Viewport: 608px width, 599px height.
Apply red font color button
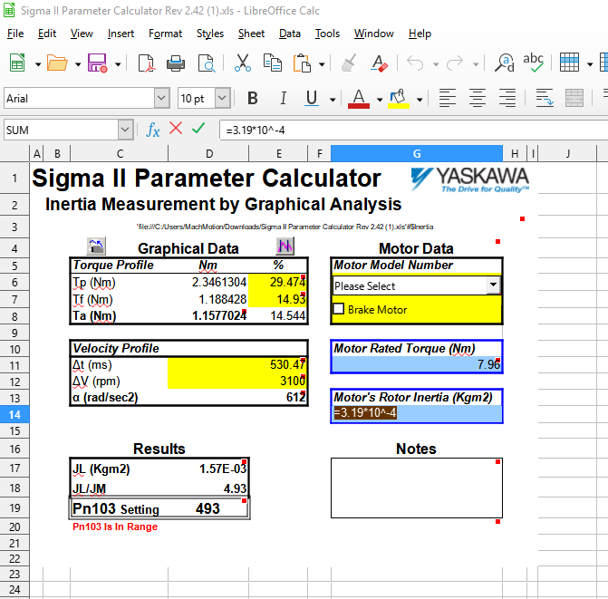point(359,99)
